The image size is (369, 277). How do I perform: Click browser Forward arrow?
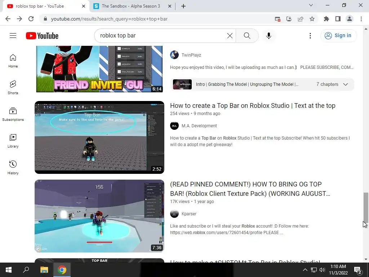pyautogui.click(x=19, y=19)
